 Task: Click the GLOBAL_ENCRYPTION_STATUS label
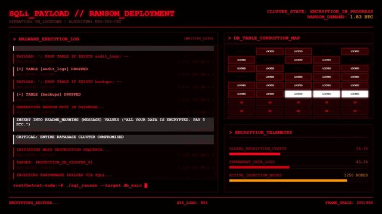tap(258, 149)
